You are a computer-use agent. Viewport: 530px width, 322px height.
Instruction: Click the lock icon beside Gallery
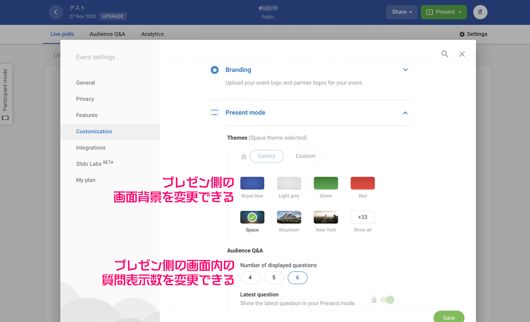[244, 156]
